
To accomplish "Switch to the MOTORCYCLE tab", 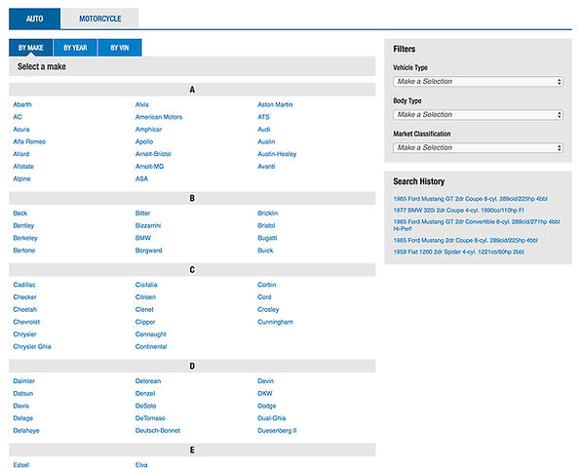I will tap(100, 19).
